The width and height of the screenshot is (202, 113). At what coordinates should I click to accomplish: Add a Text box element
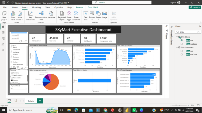[x=86, y=16]
